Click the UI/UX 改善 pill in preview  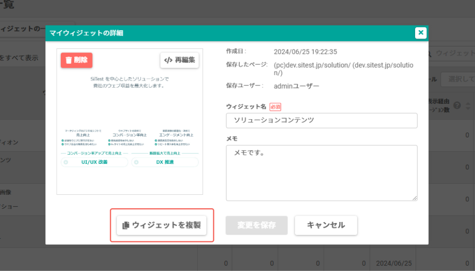tap(95, 162)
